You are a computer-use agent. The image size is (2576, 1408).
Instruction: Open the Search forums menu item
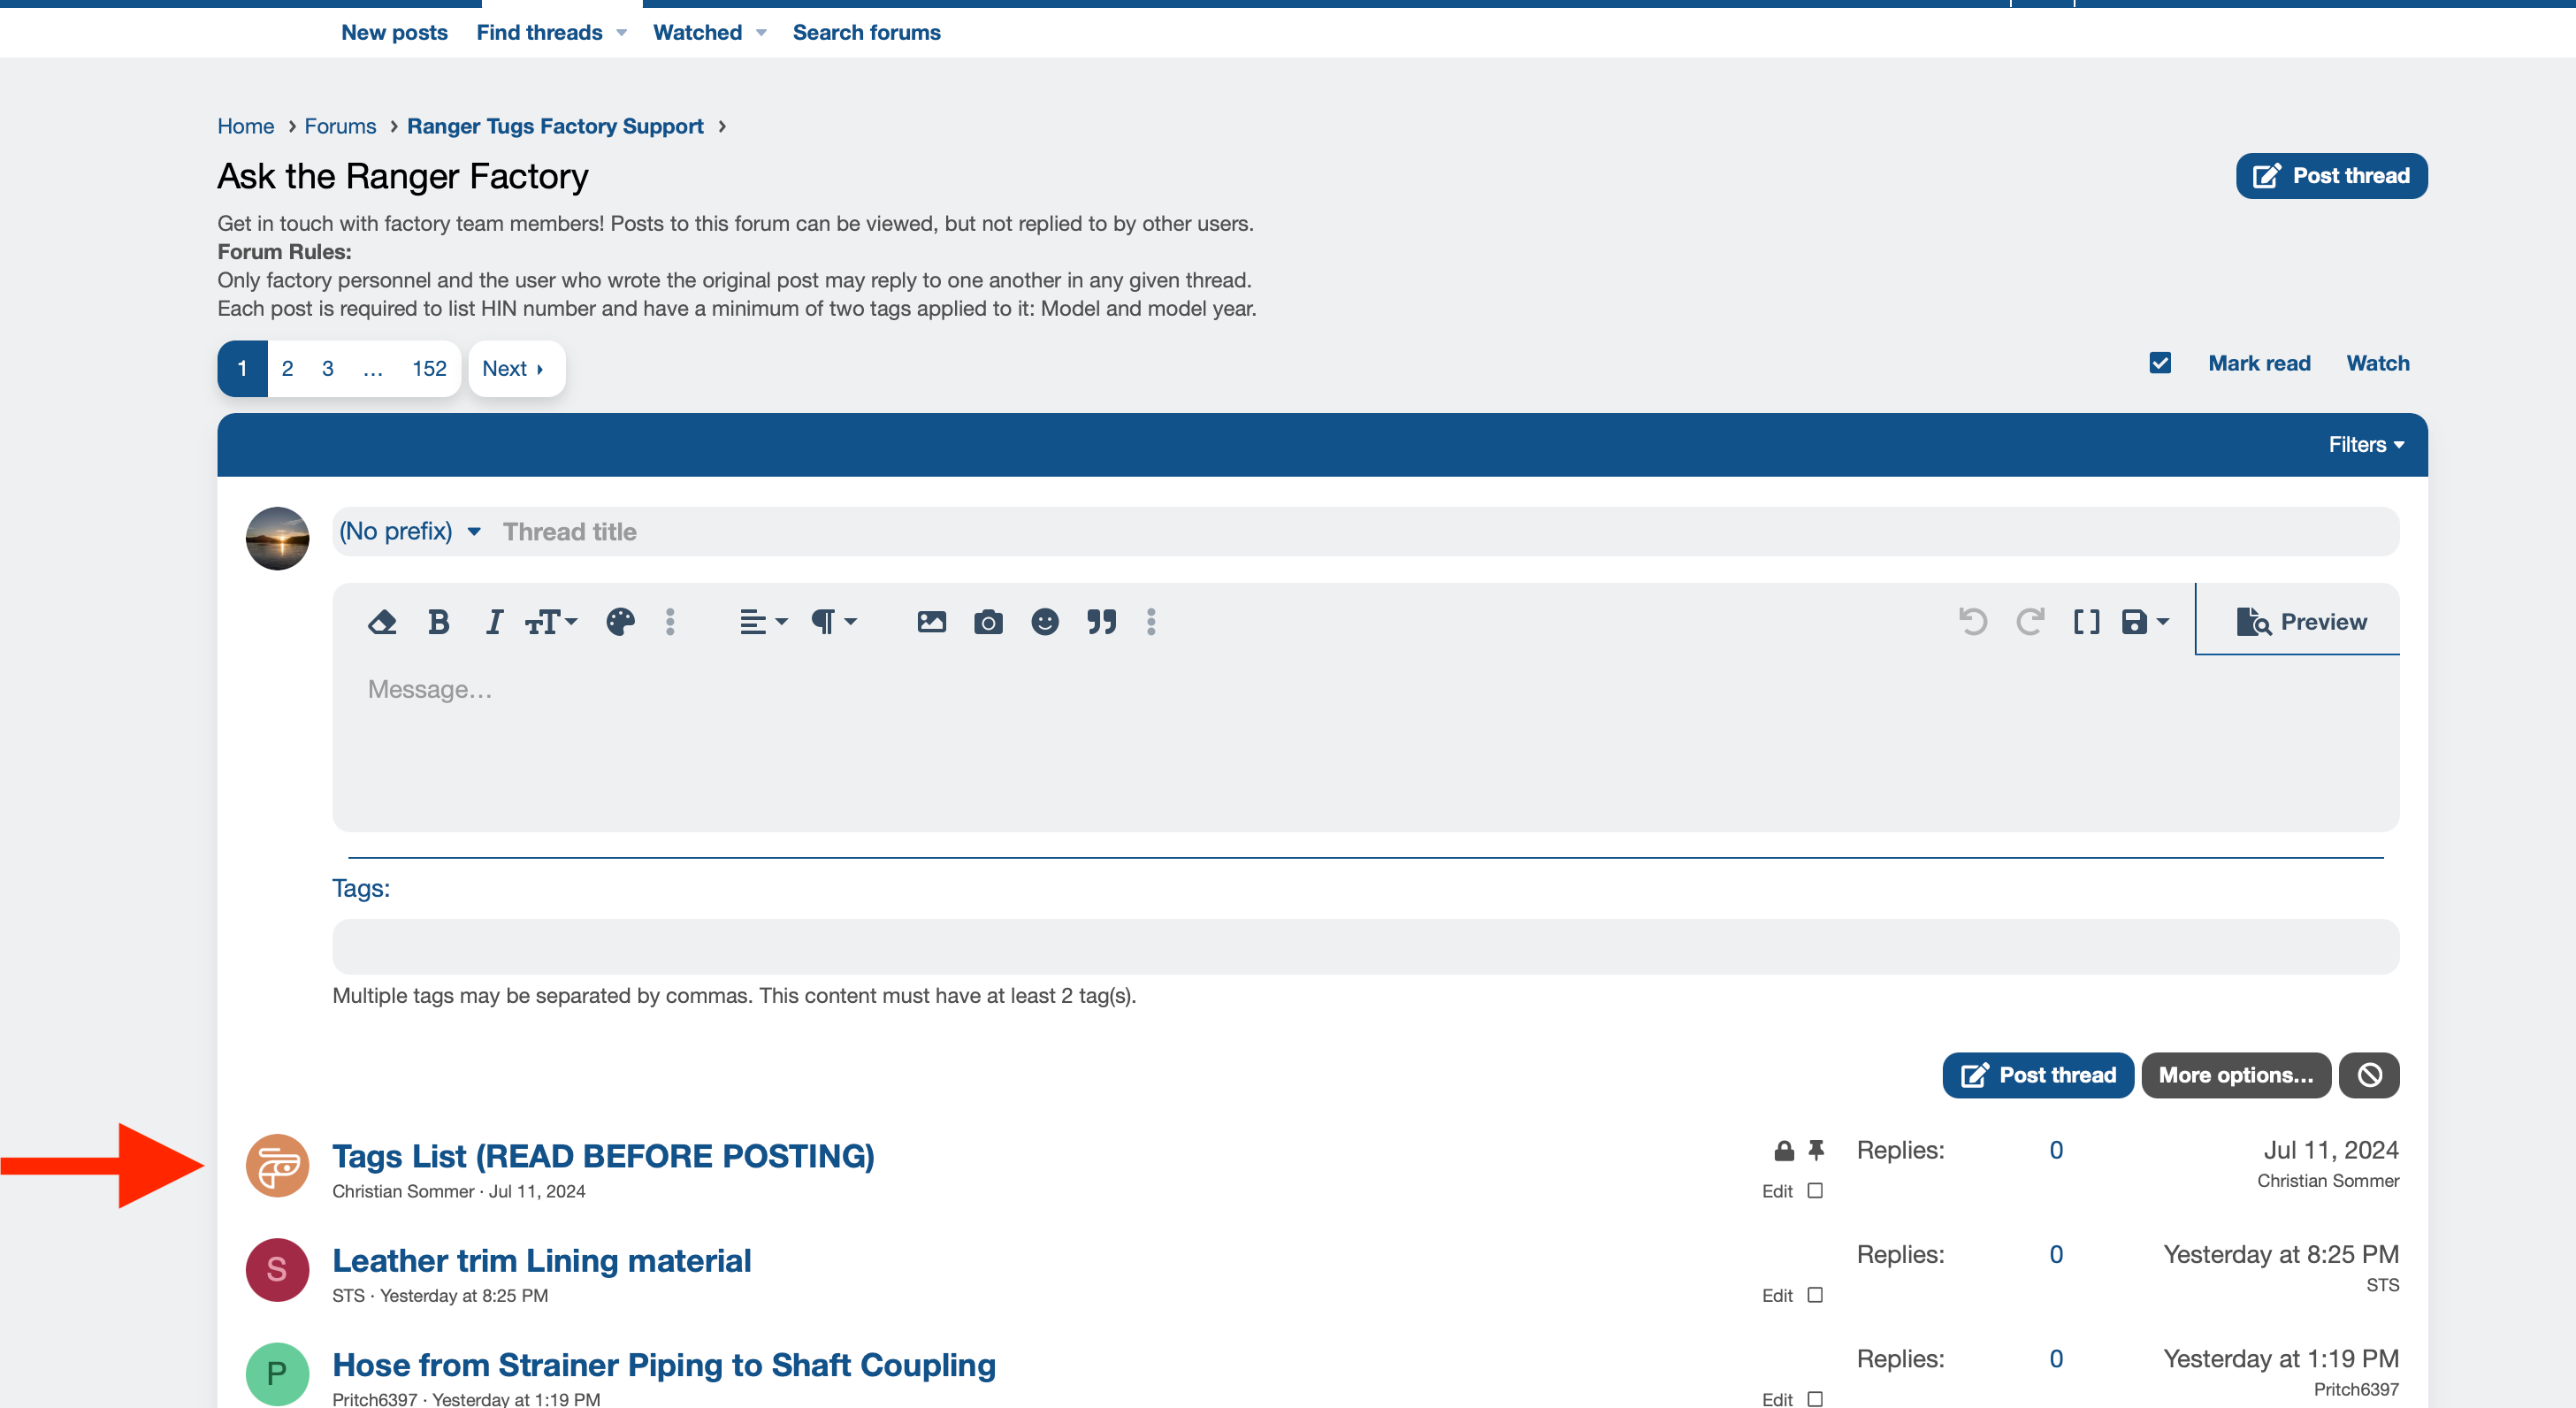pos(866,32)
